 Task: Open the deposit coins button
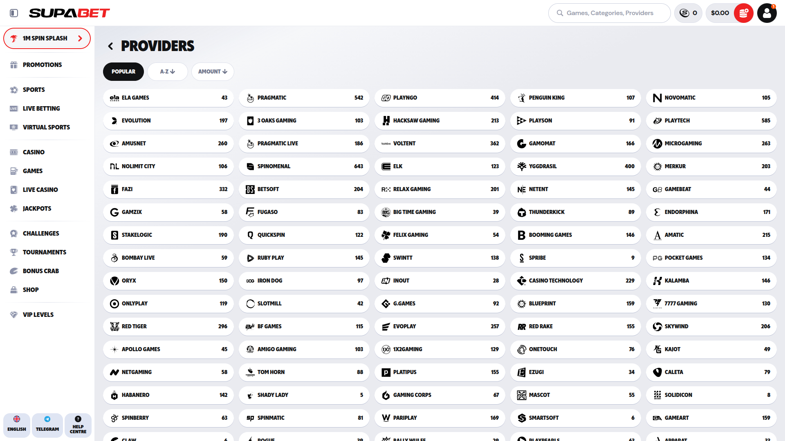(x=744, y=13)
